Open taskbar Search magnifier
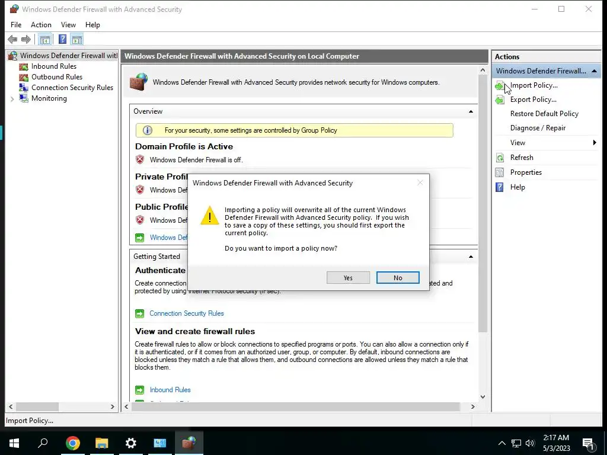607x455 pixels. [43, 443]
